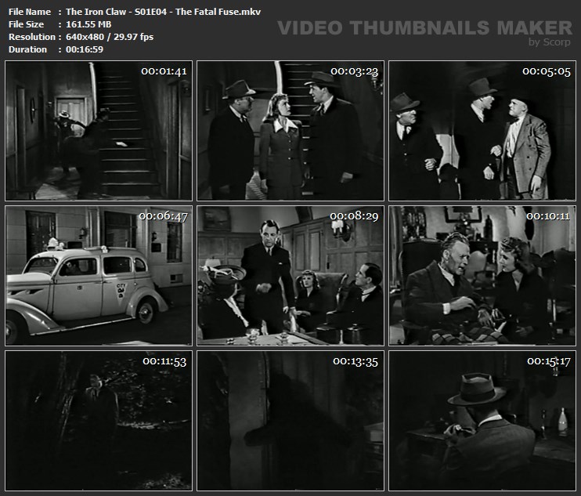581x496 pixels.
Task: Click the timestamp text '00:15:17'
Action: point(549,361)
